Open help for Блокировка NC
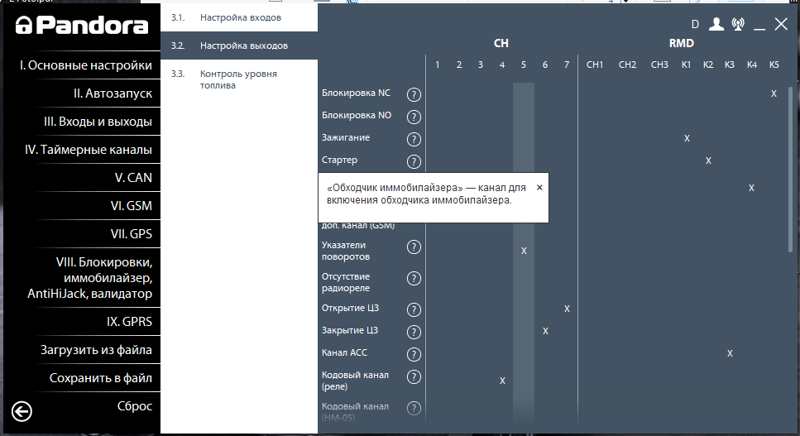The image size is (800, 436). pyautogui.click(x=414, y=94)
